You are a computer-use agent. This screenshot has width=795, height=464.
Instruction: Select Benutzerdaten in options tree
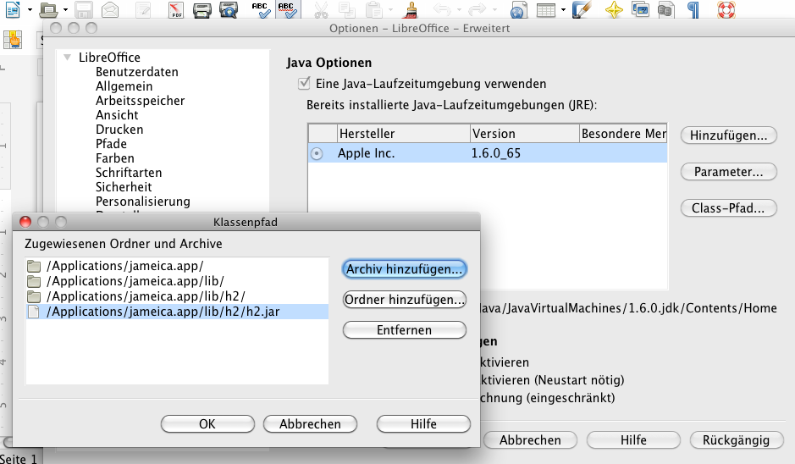[x=137, y=72]
